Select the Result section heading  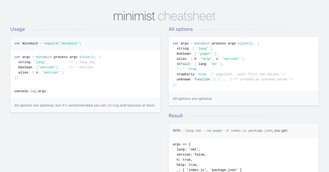tap(176, 116)
